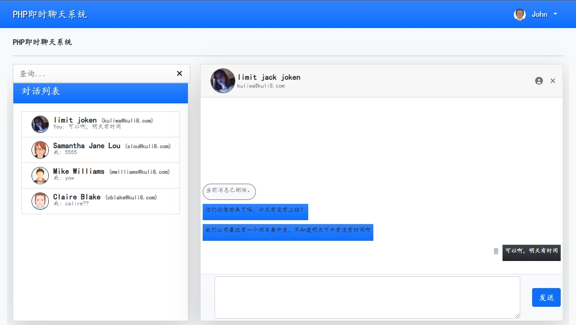The width and height of the screenshot is (576, 325).
Task: Focus the 查询 search input field
Action: (x=94, y=73)
